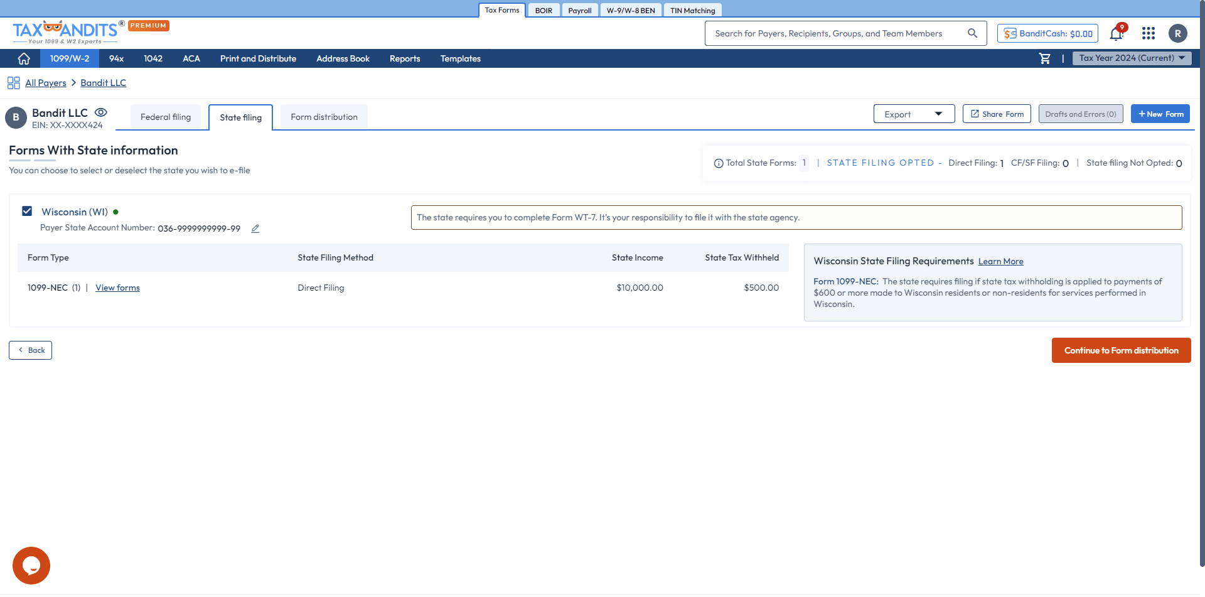Click the $10,000.00 state income value

[640, 288]
